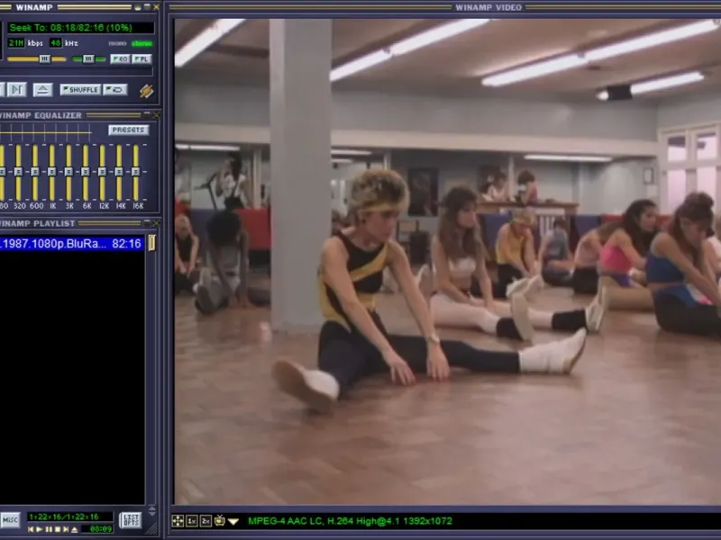Click the TV icon in video window
721x540 pixels.
coord(220,520)
